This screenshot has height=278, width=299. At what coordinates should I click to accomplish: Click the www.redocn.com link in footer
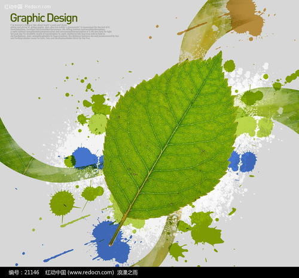click(x=91, y=272)
